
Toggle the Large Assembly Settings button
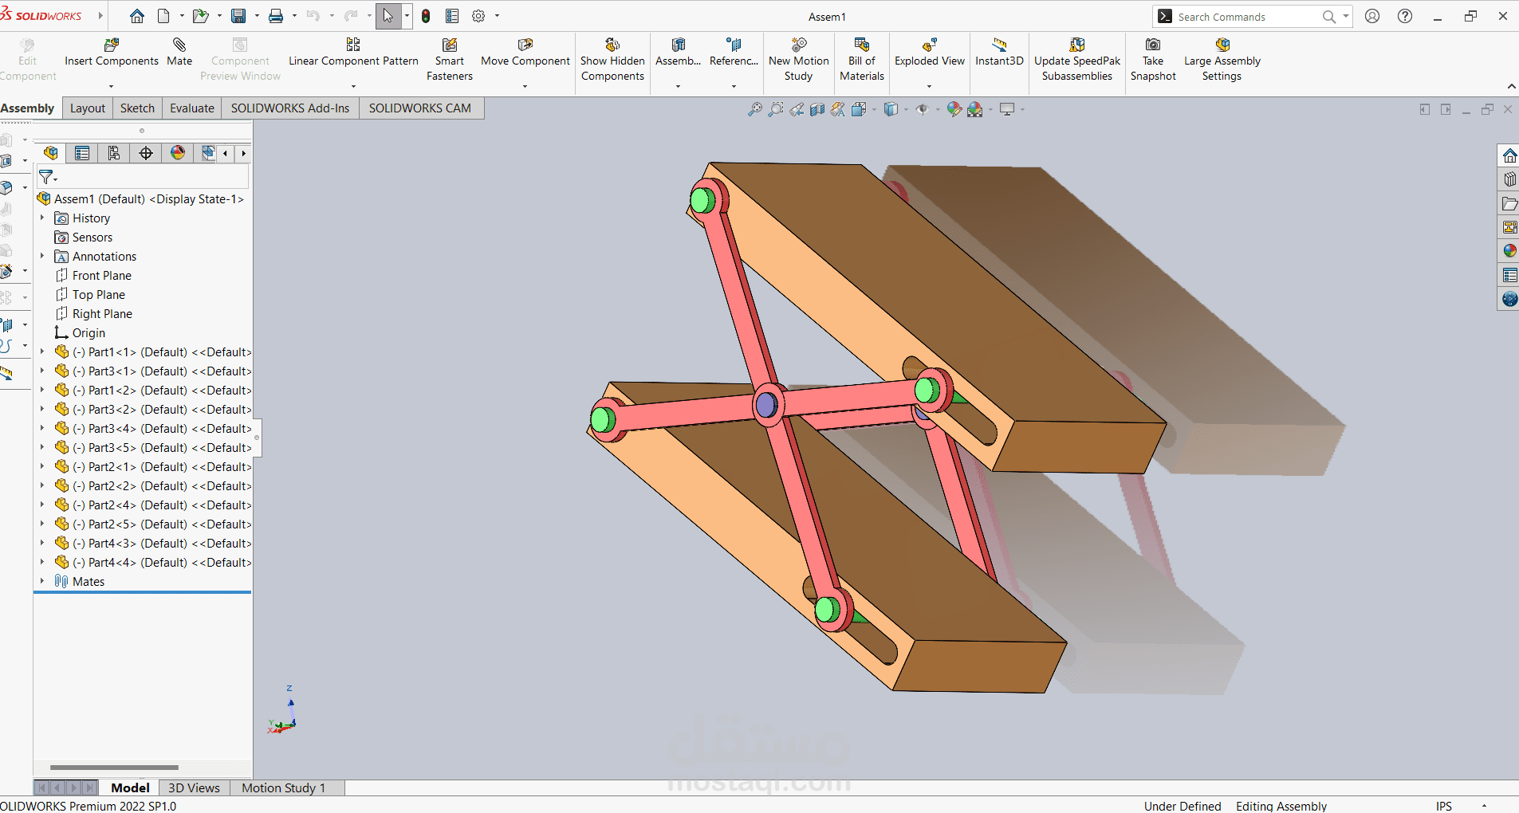(x=1222, y=60)
